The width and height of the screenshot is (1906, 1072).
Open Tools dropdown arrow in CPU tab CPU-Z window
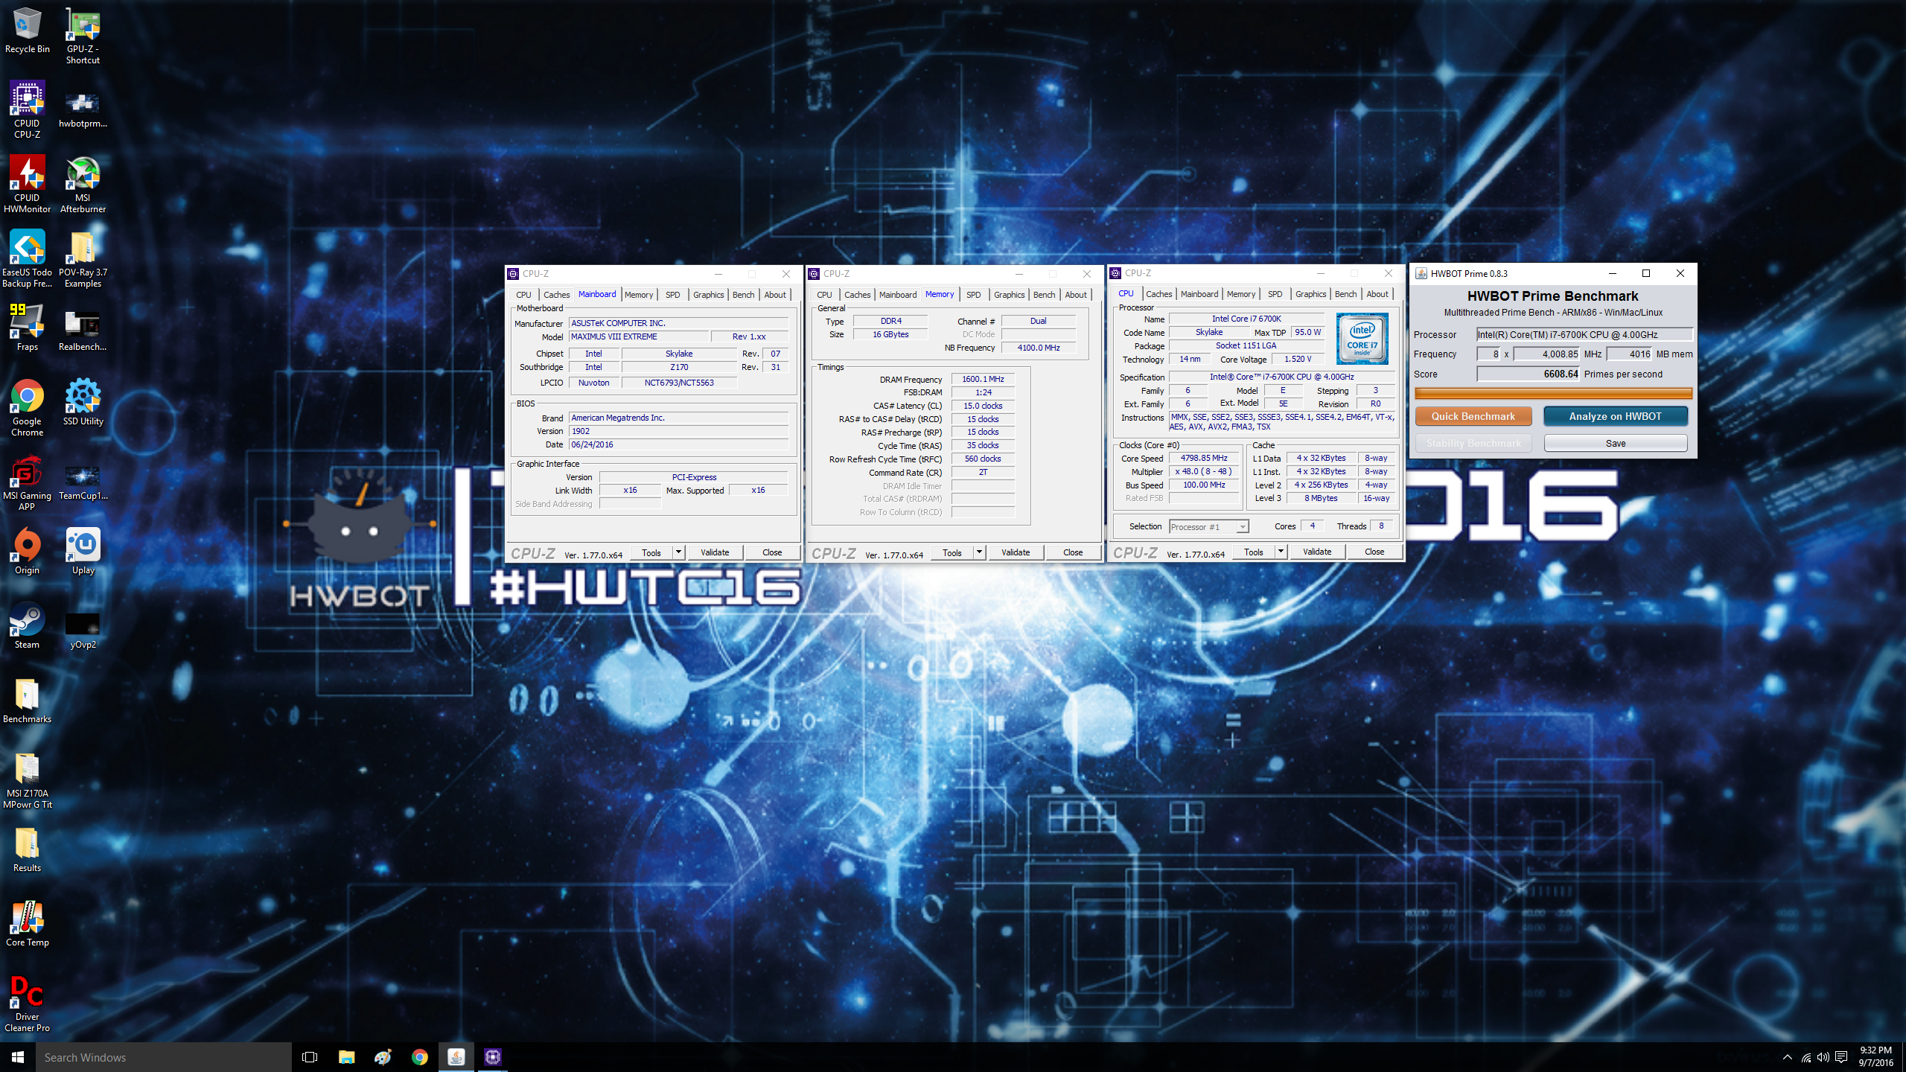[x=1281, y=552]
